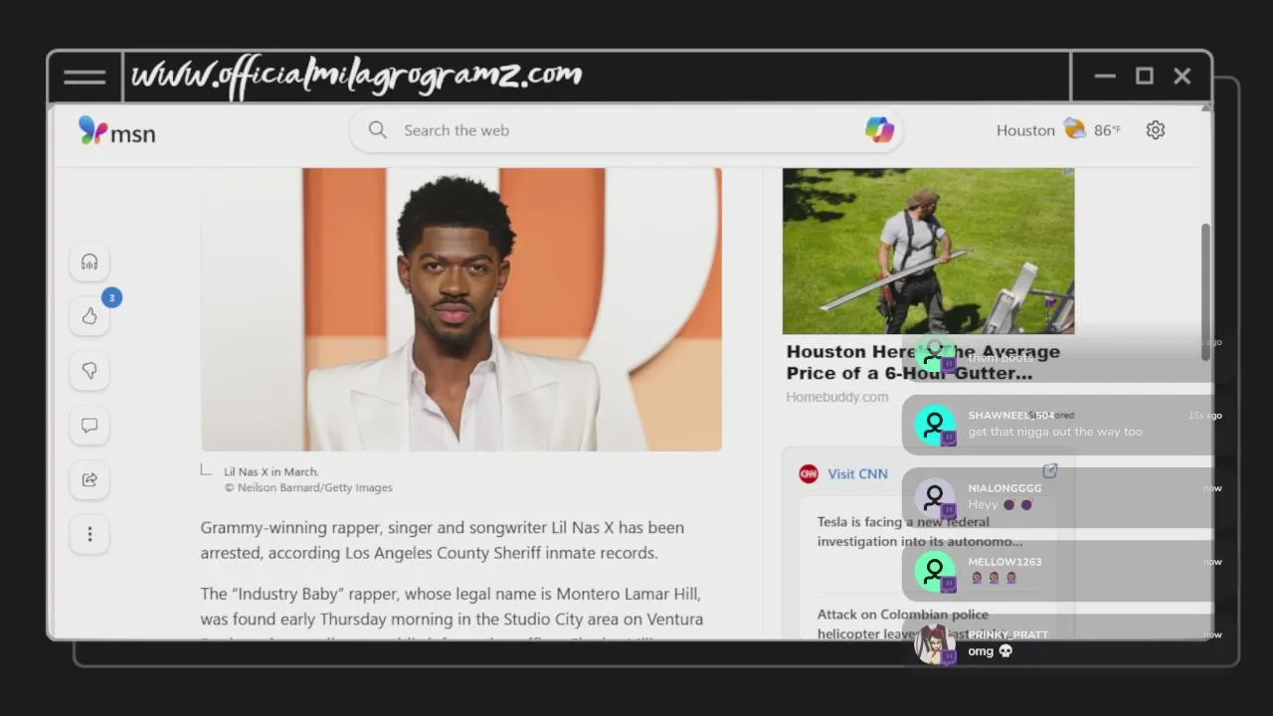Click the 'Grammy-winning rapper' paragraph

tap(443, 540)
